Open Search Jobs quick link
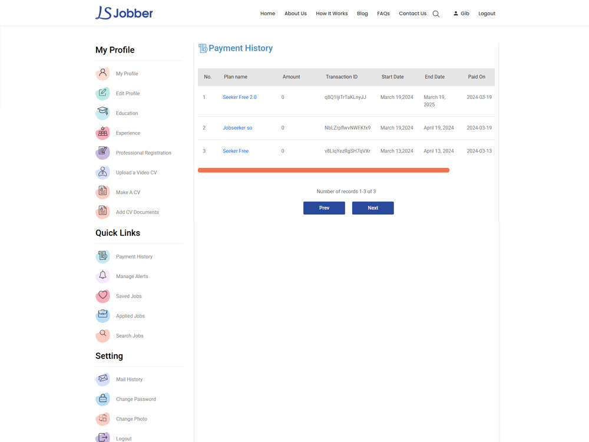 [x=130, y=336]
